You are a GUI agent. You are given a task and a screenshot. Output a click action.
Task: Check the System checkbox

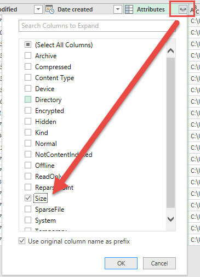click(x=28, y=220)
